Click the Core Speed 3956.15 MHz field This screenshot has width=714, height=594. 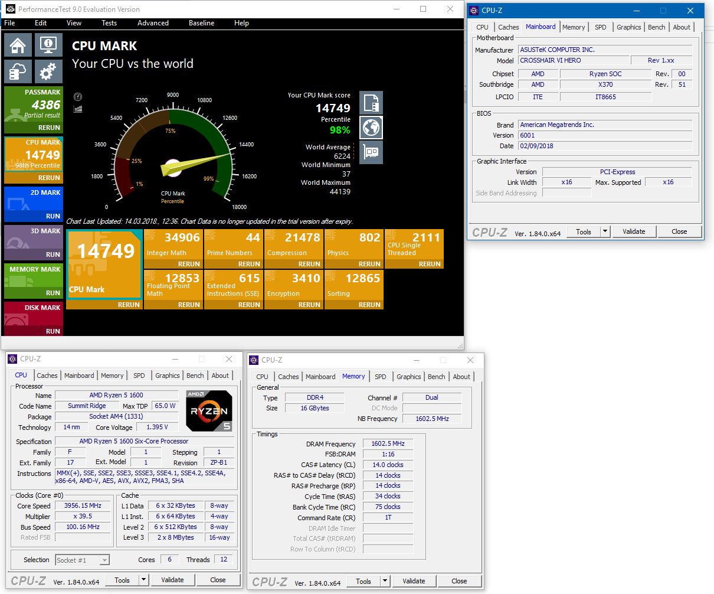click(83, 505)
